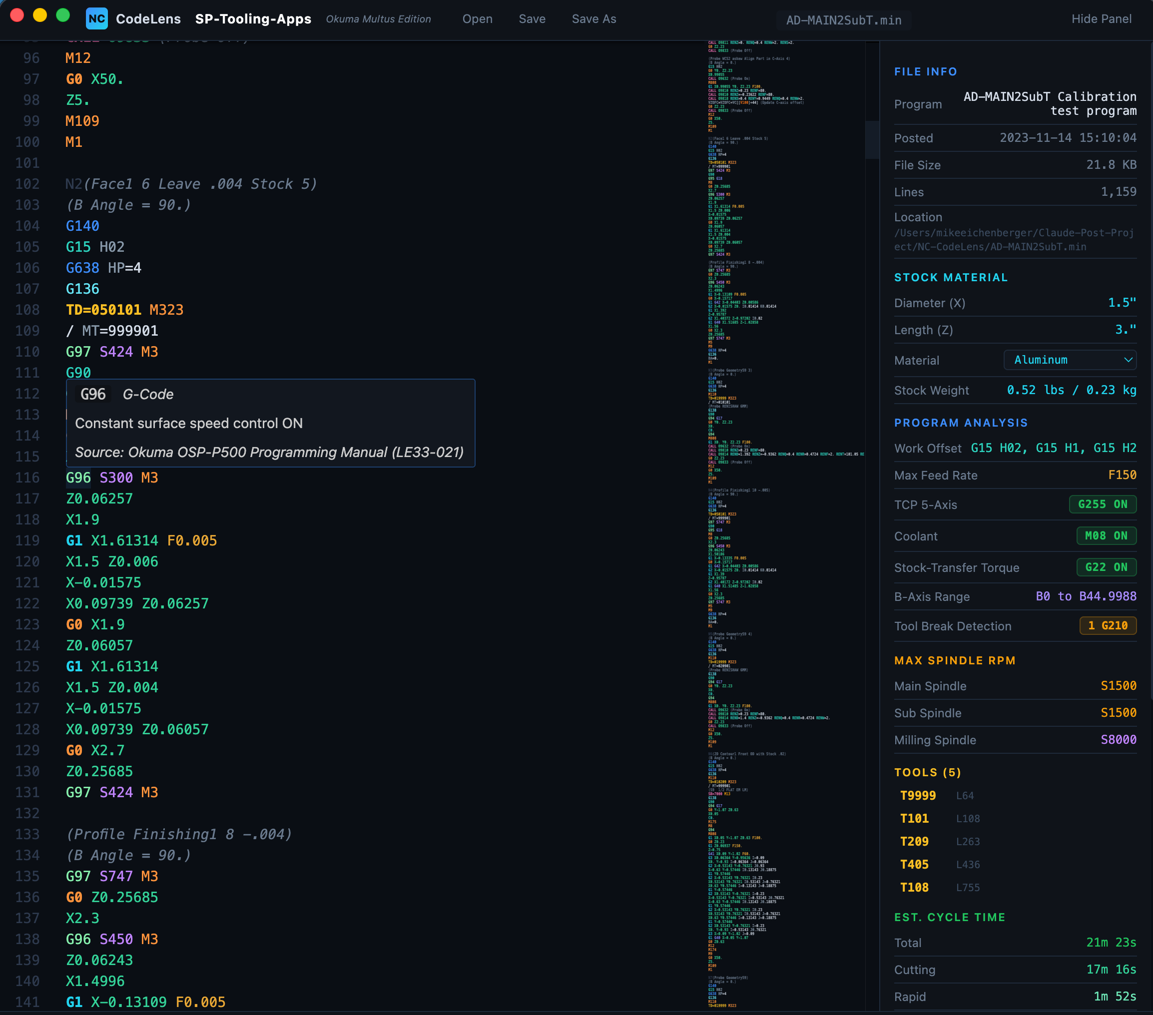Open a file with the Open button
The width and height of the screenshot is (1153, 1015).
[x=477, y=18]
